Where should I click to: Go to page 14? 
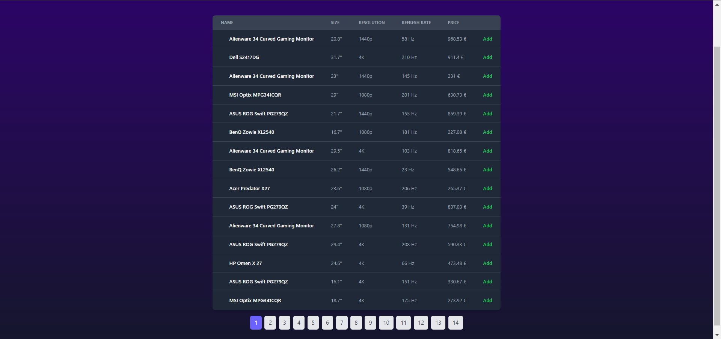click(456, 322)
